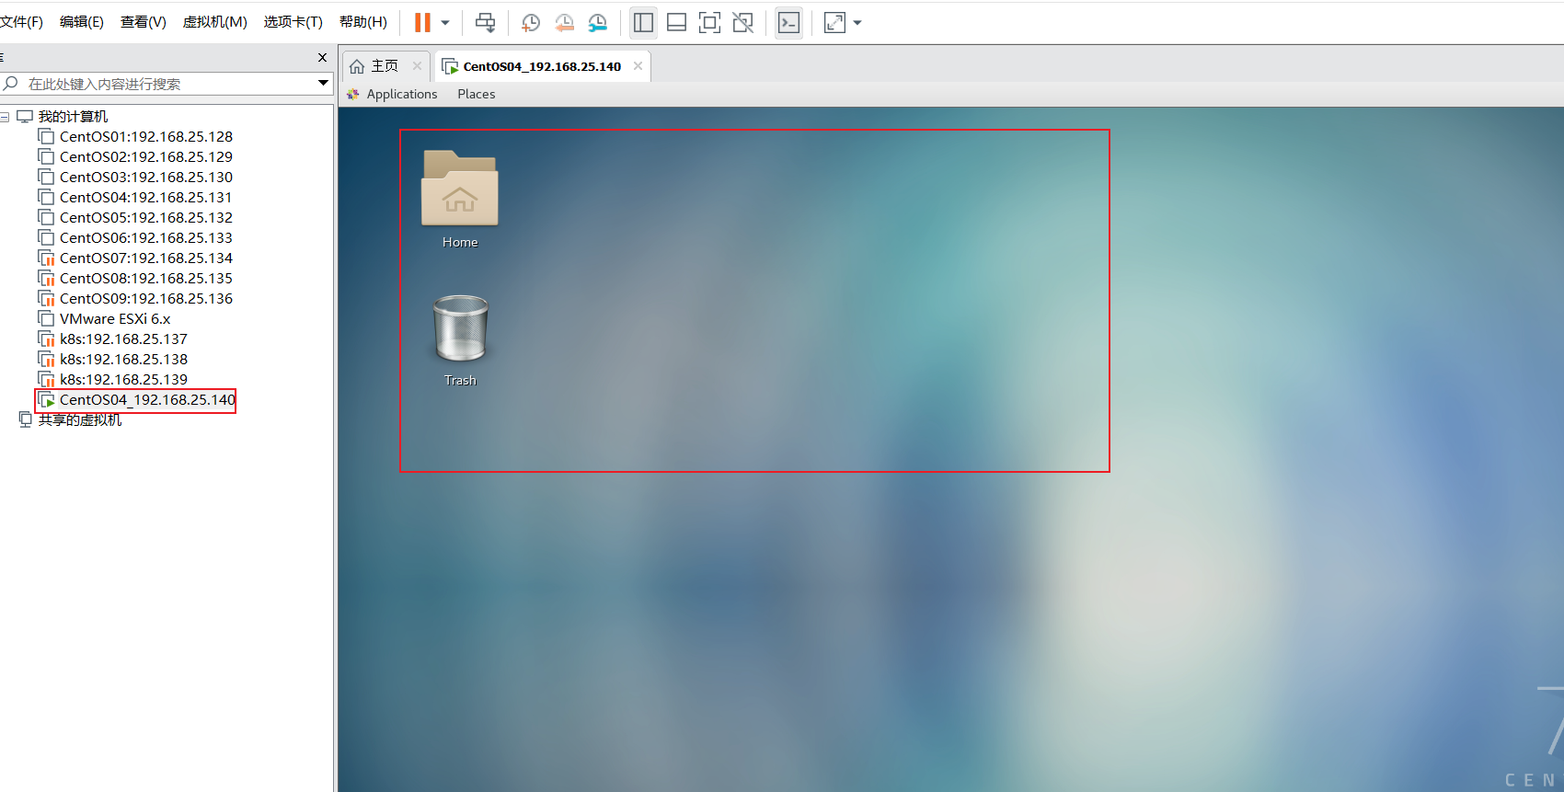Open the 虚拟机(M) menu
The width and height of the screenshot is (1564, 792).
pos(215,22)
